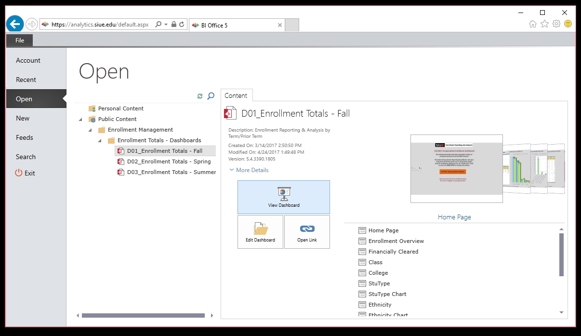Click Edit Dashboard button
Viewport: 581px width, 336px height.
260,232
